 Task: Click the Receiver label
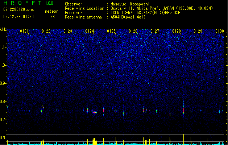(x=74, y=13)
